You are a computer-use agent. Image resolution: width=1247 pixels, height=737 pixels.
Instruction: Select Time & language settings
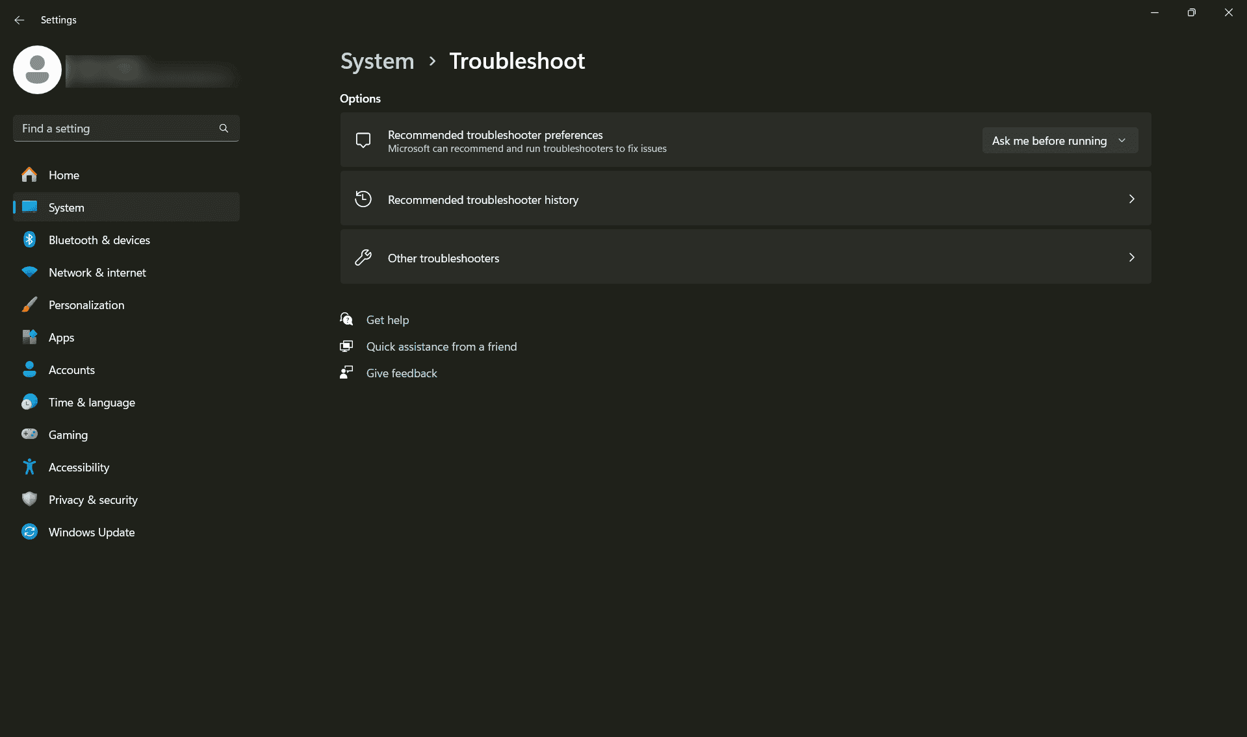tap(92, 402)
